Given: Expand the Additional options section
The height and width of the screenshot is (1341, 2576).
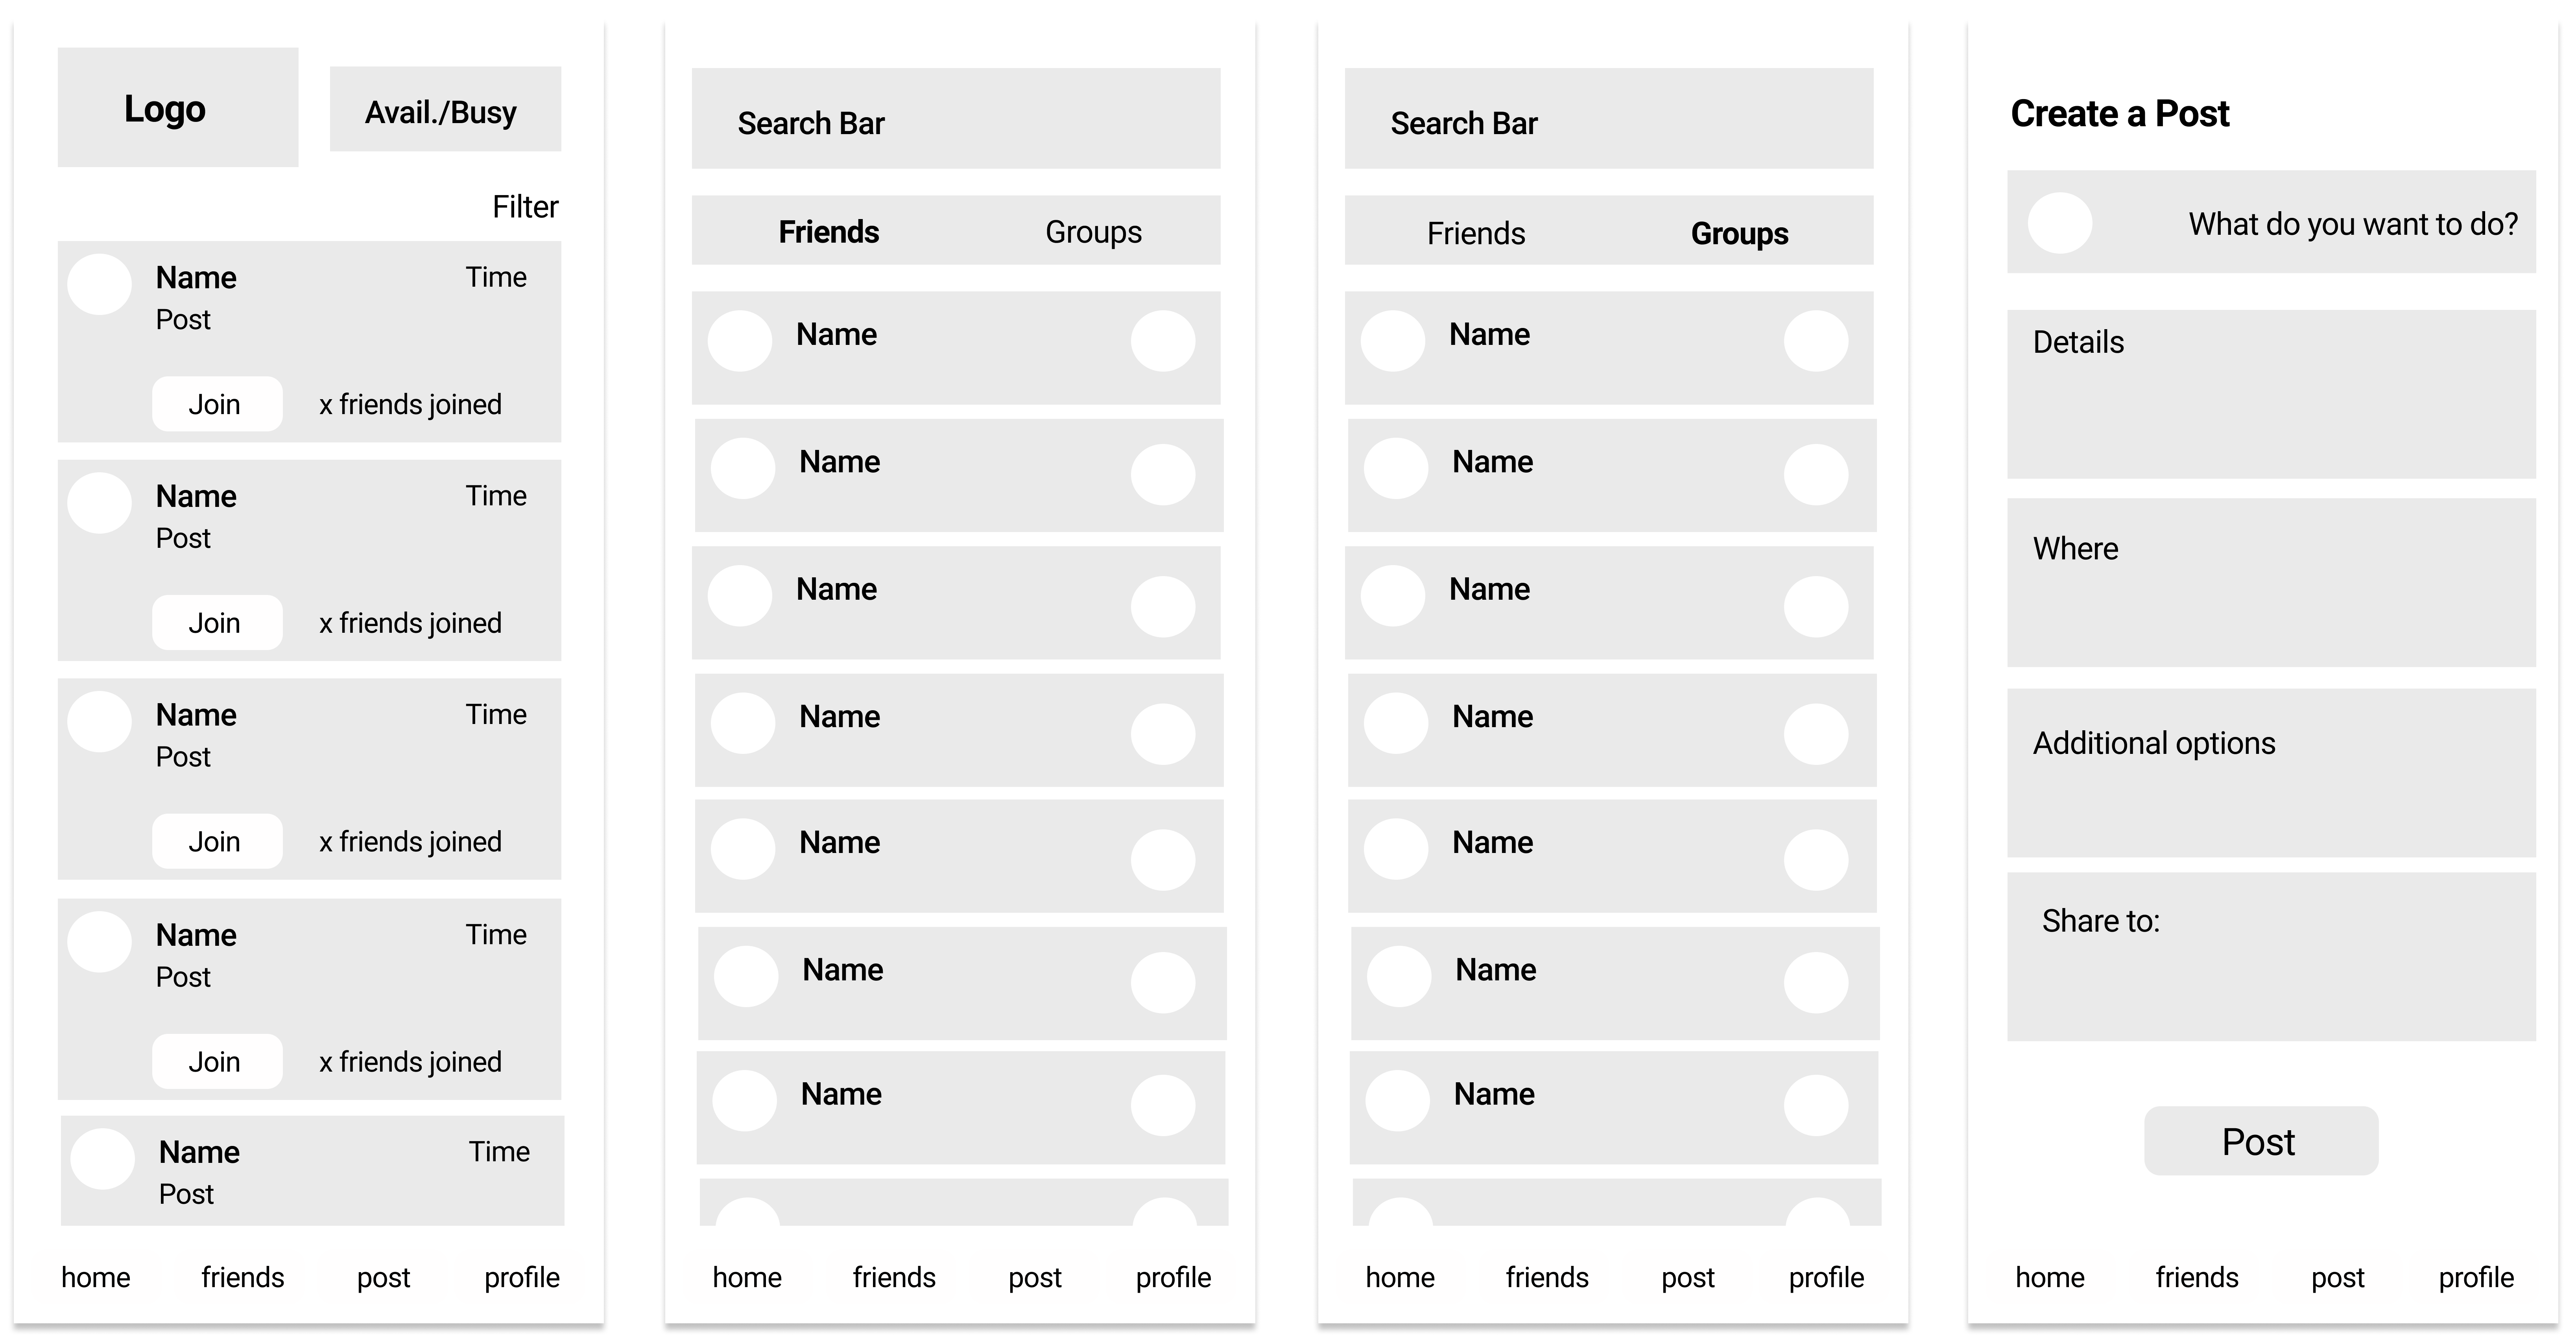Looking at the screenshot, I should [x=2271, y=772].
